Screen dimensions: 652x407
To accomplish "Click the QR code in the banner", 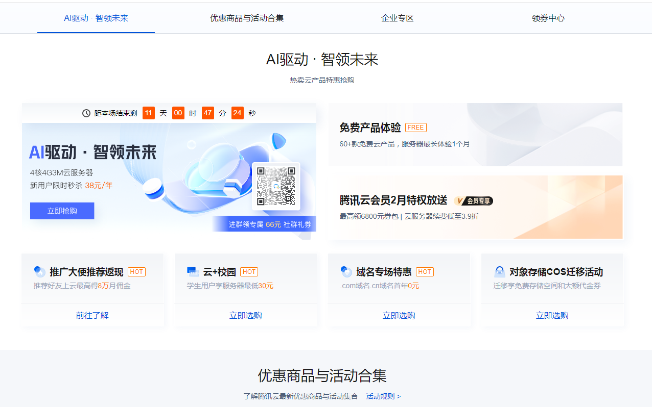I will tap(276, 186).
